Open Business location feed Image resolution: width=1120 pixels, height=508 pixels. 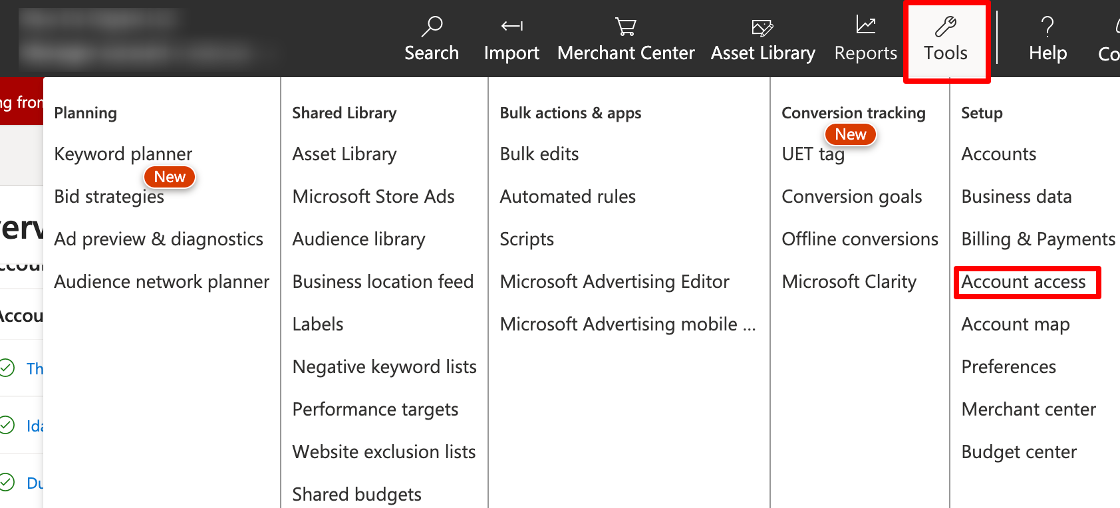tap(383, 282)
